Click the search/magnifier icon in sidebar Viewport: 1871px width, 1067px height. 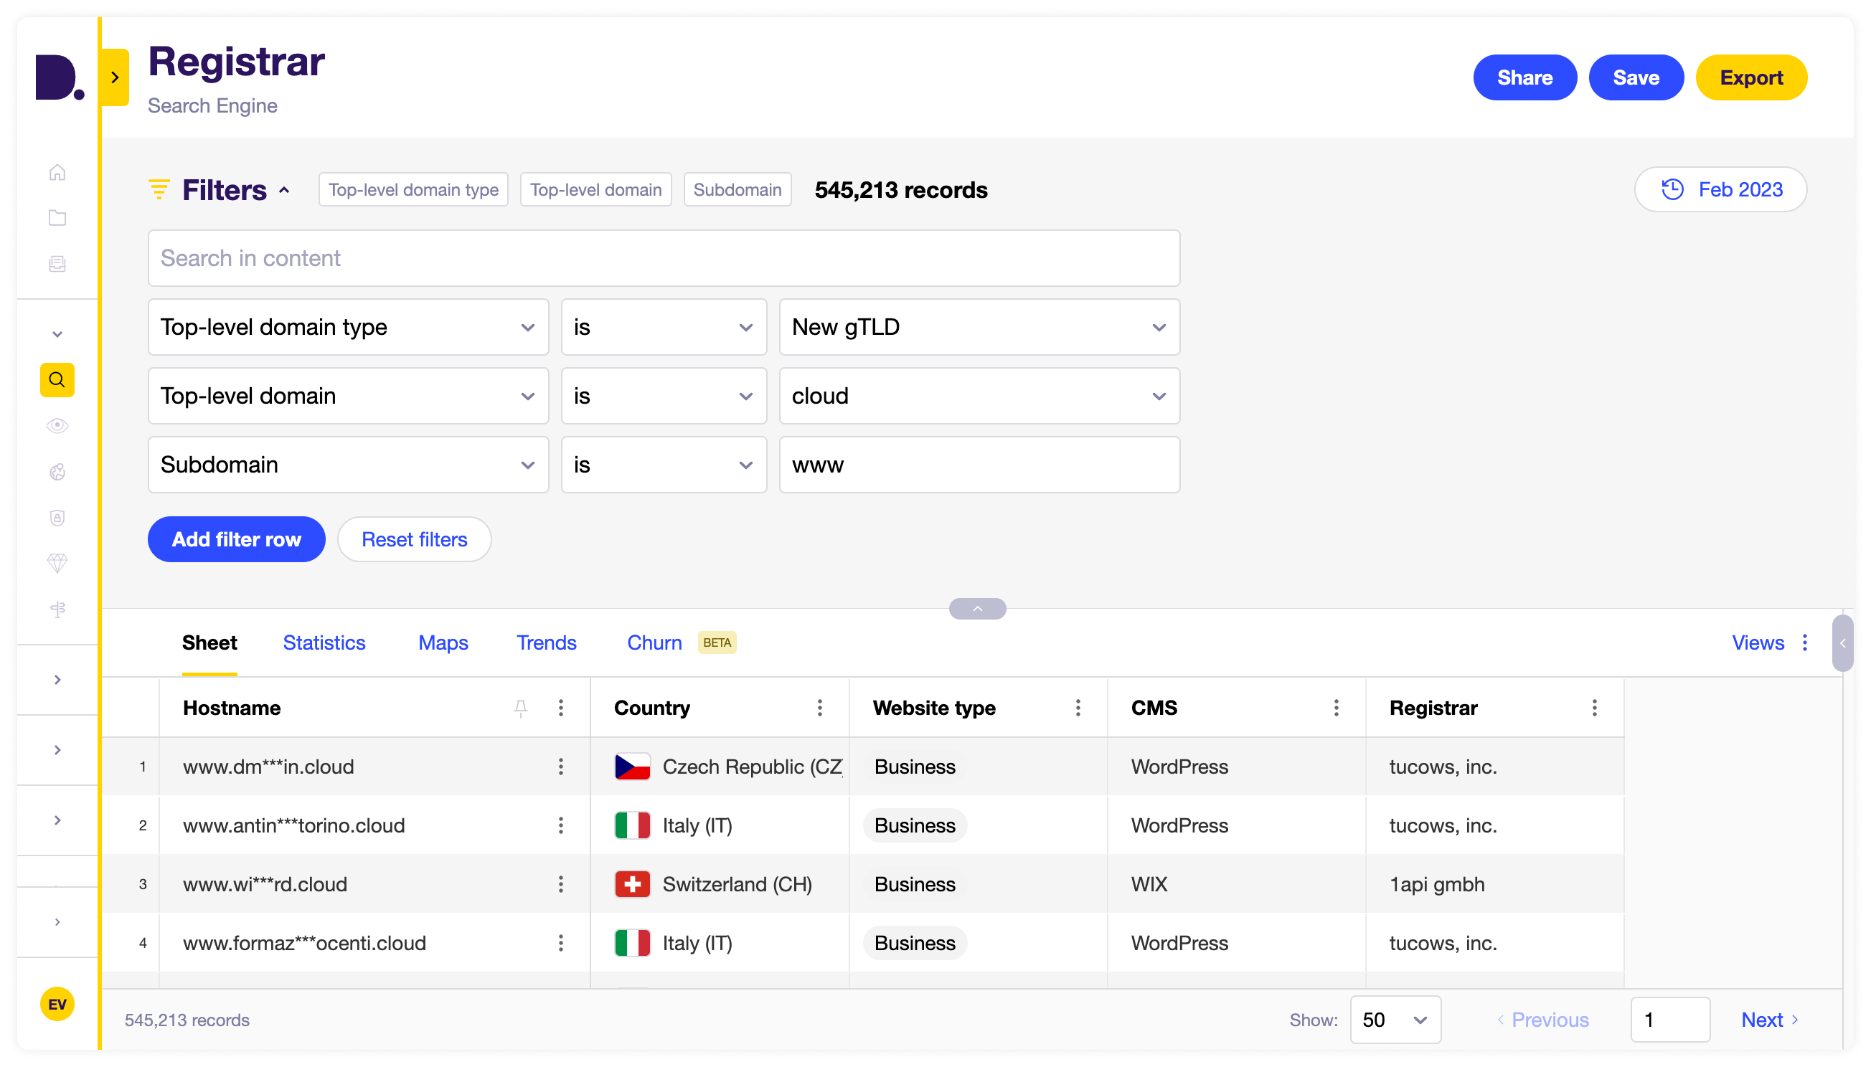point(58,380)
